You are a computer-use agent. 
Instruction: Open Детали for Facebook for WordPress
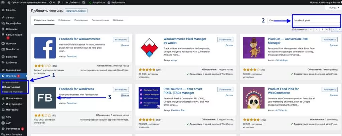(125, 95)
